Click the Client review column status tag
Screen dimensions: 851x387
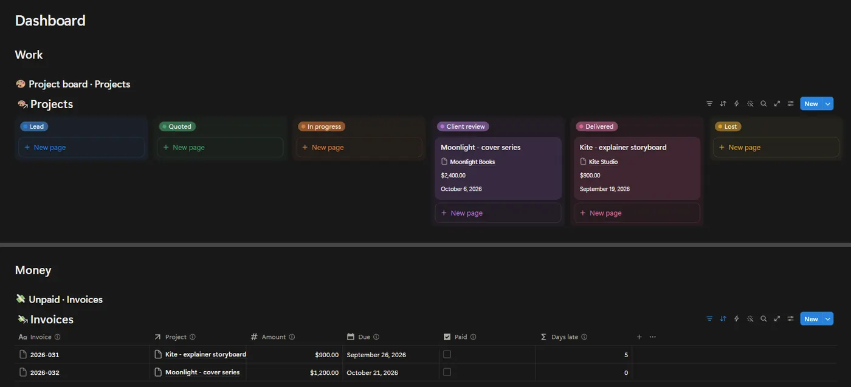463,126
